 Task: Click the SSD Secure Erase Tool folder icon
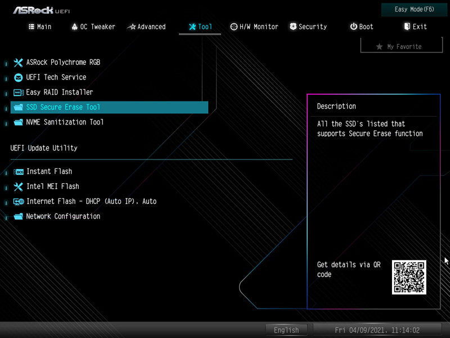18,107
